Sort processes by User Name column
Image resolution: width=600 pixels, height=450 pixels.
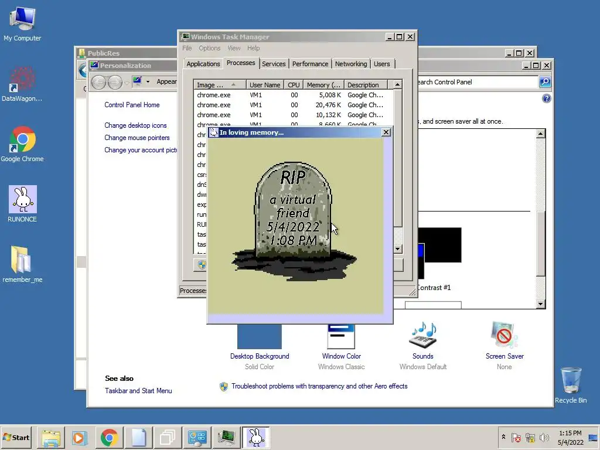[x=265, y=85]
